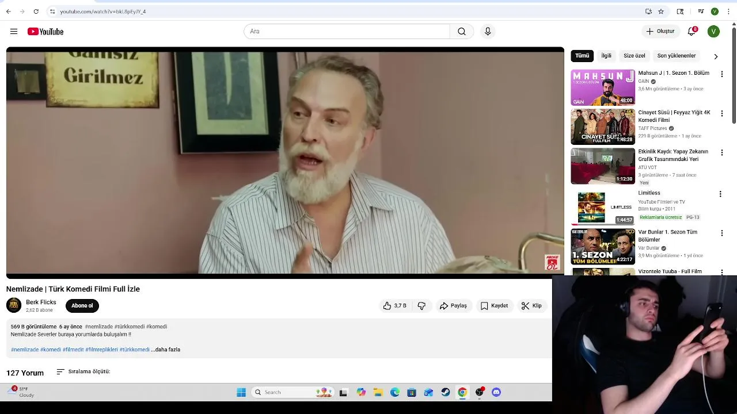Image resolution: width=737 pixels, height=414 pixels.
Task: Open the Mahsun J video thumbnail
Action: [x=603, y=87]
